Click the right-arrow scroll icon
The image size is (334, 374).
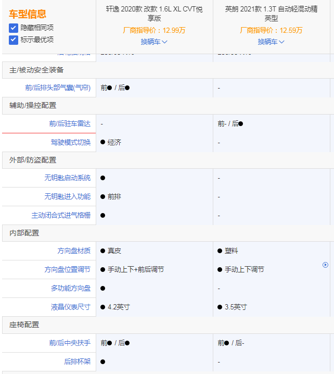pyautogui.click(x=326, y=265)
